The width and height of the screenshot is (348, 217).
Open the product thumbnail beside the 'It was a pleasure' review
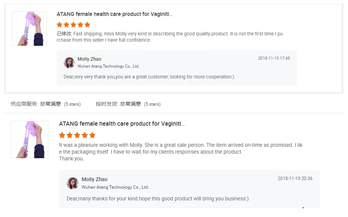(30, 139)
